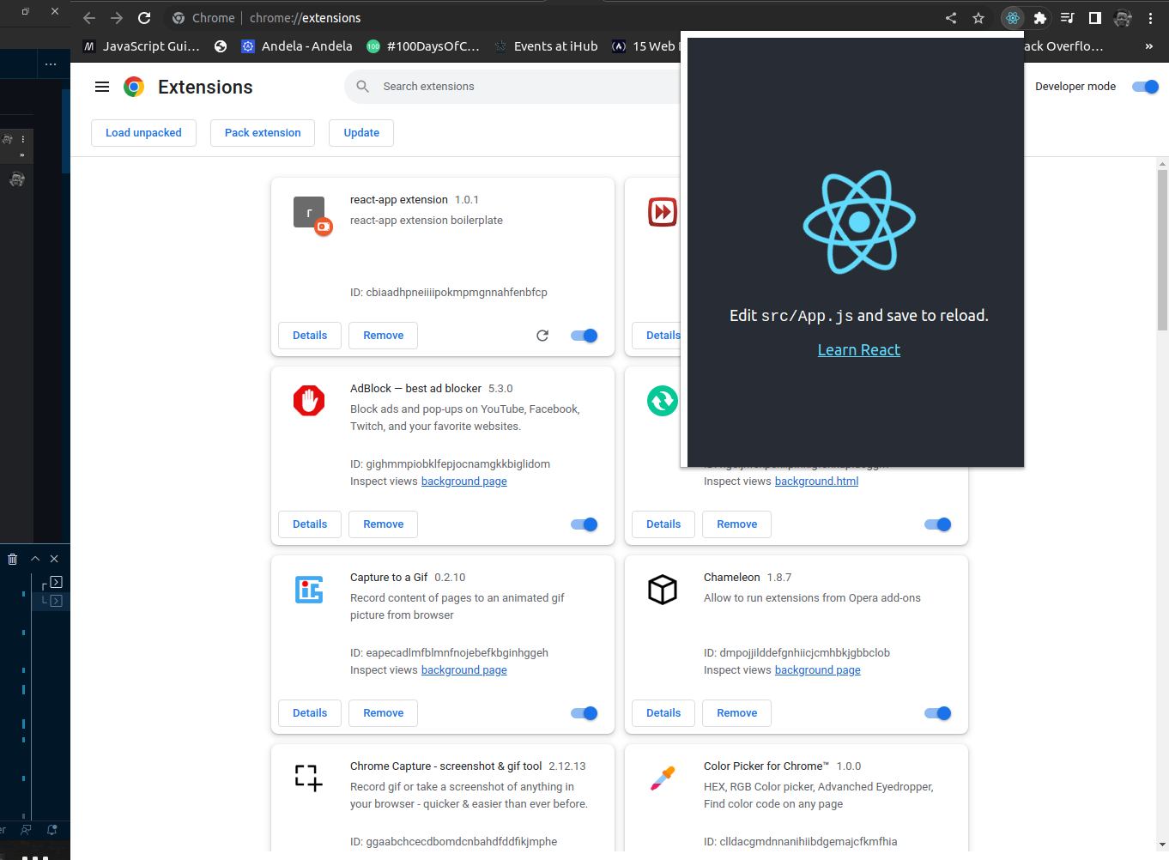Show hidden bookmarks with the double chevron
This screenshot has height=860, width=1169.
[x=1149, y=46]
